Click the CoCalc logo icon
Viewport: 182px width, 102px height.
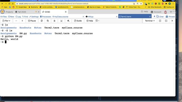(x=3, y=12)
